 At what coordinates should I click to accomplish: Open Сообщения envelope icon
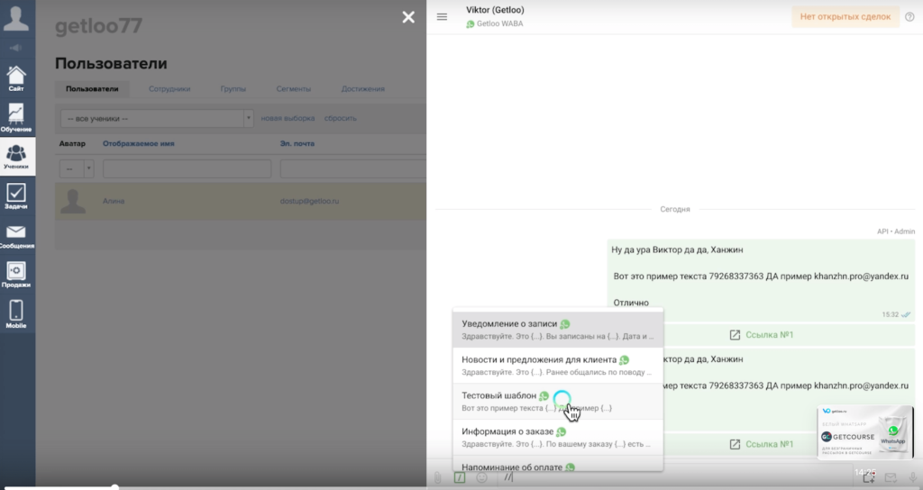pos(16,236)
